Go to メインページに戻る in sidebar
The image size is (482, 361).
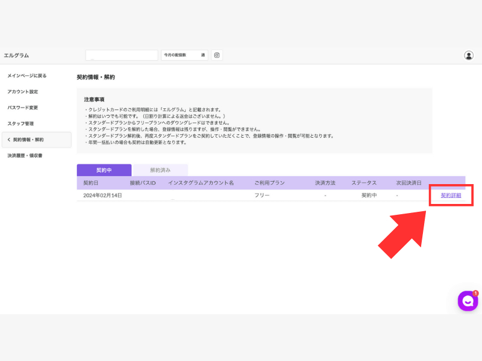(x=27, y=76)
